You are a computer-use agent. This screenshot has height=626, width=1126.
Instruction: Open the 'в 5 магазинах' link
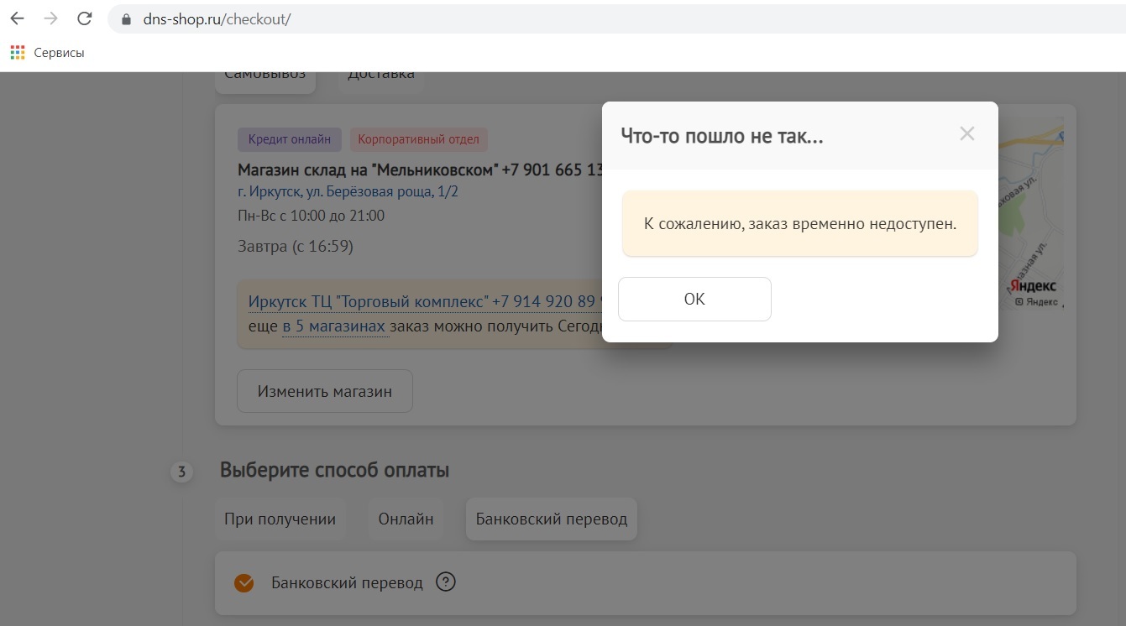pyautogui.click(x=334, y=326)
